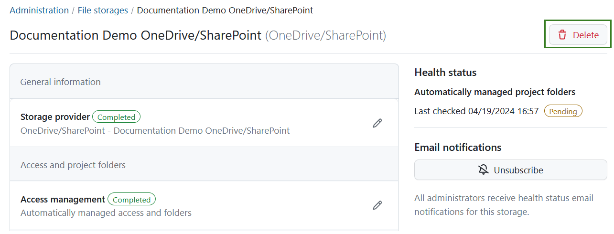Click the Access management edit pencil
Viewport: 614px width, 234px height.
(x=377, y=205)
